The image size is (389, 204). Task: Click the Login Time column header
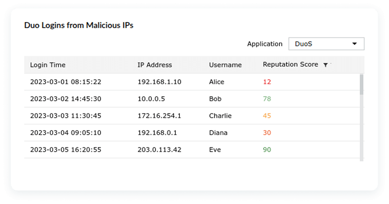coord(48,65)
